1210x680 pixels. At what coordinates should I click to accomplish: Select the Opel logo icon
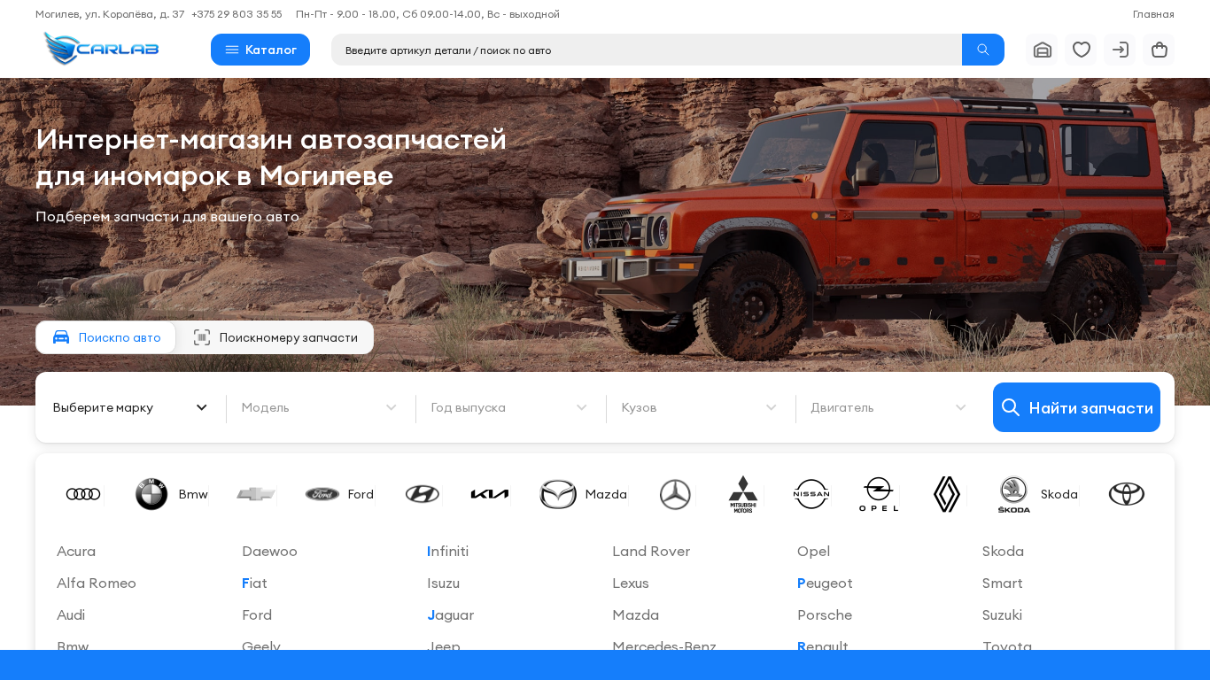[x=879, y=494]
